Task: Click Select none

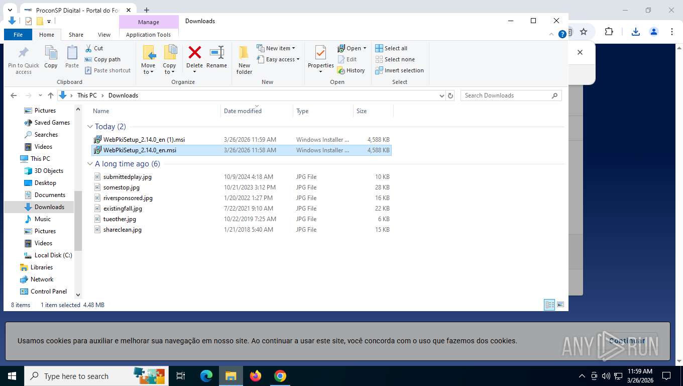Action: click(x=395, y=59)
